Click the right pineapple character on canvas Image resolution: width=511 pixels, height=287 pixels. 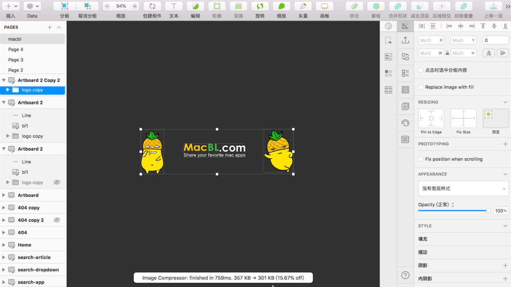(x=279, y=151)
